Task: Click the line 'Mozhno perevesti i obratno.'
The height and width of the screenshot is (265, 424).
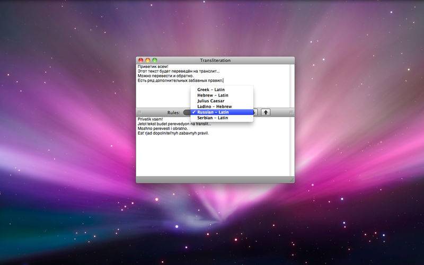Action: [x=163, y=128]
